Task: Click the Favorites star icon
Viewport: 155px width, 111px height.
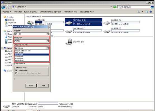Action: (5, 17)
